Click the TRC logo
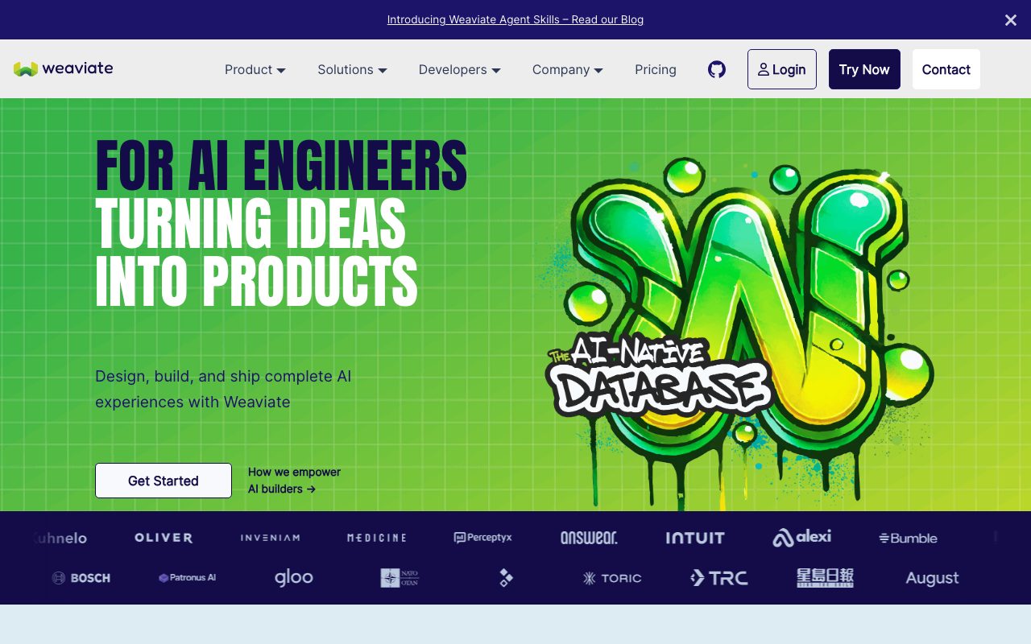Viewport: 1031px width, 644px height. [718, 578]
